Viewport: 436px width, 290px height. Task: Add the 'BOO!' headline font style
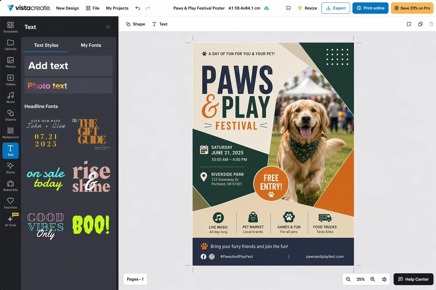(x=91, y=225)
